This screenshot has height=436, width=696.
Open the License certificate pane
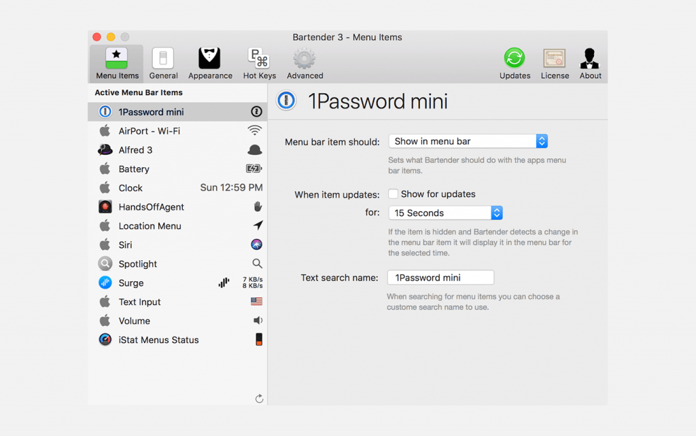(555, 63)
